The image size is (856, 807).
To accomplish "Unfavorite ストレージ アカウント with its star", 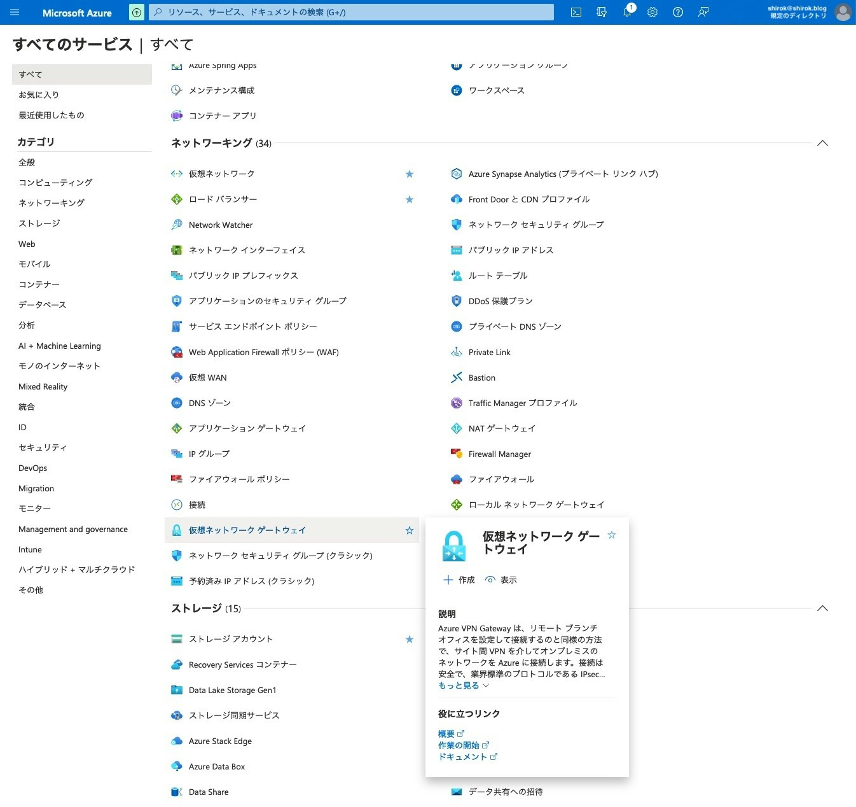I will 410,639.
